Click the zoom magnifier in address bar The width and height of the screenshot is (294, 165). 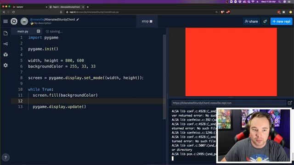(x=216, y=12)
